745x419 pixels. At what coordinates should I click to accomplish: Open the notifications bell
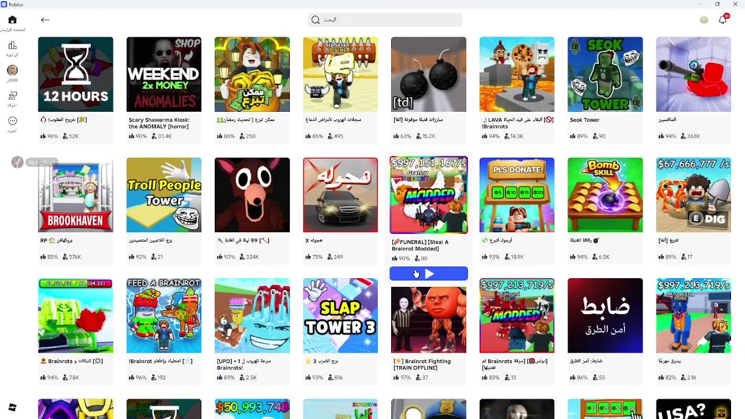[x=723, y=20]
